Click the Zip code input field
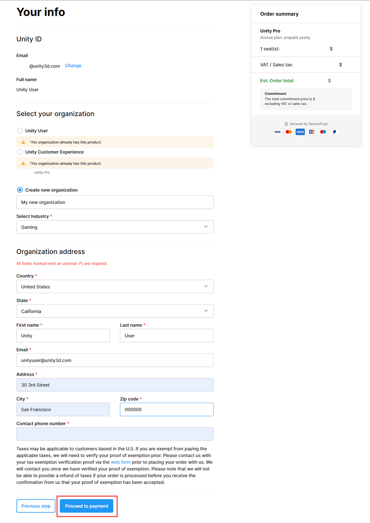The width and height of the screenshot is (370, 523). (166, 409)
